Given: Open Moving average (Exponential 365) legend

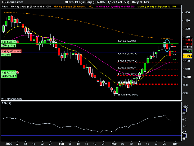Looking at the screenshot, I should [x=31, y=7].
